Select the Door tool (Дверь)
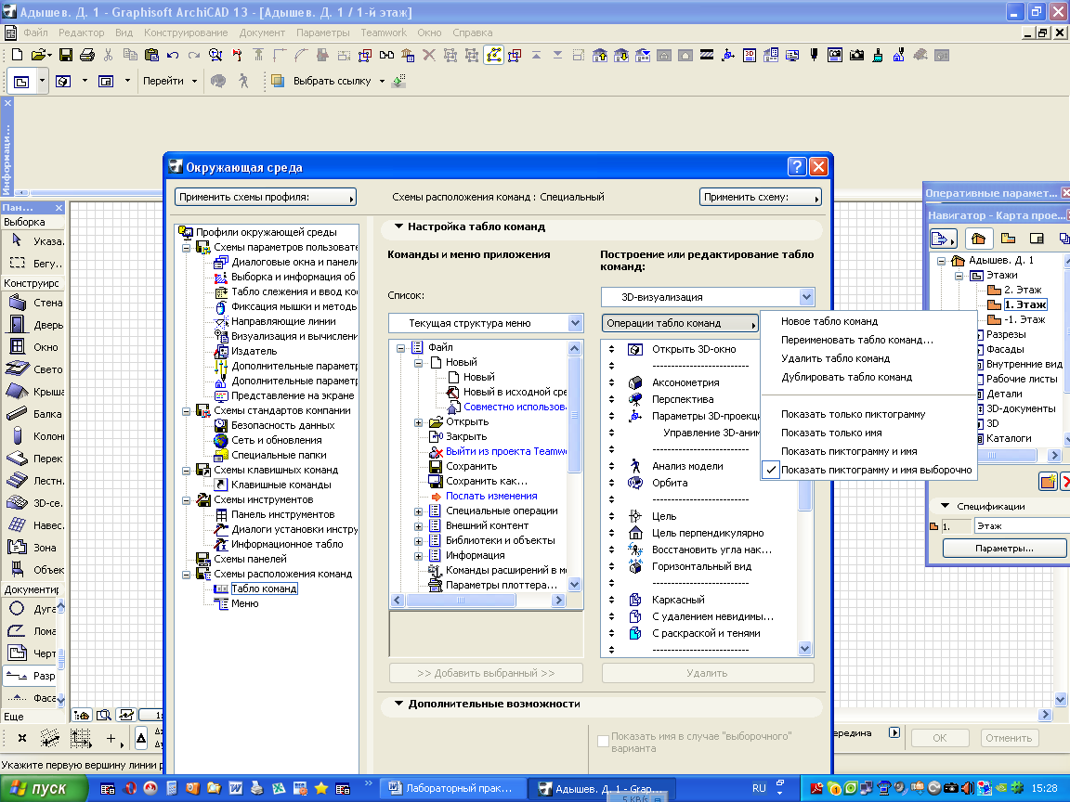This screenshot has height=802, width=1070. pos(33,325)
